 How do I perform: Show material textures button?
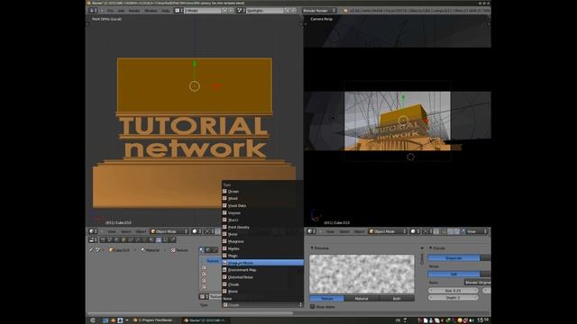pos(201,250)
